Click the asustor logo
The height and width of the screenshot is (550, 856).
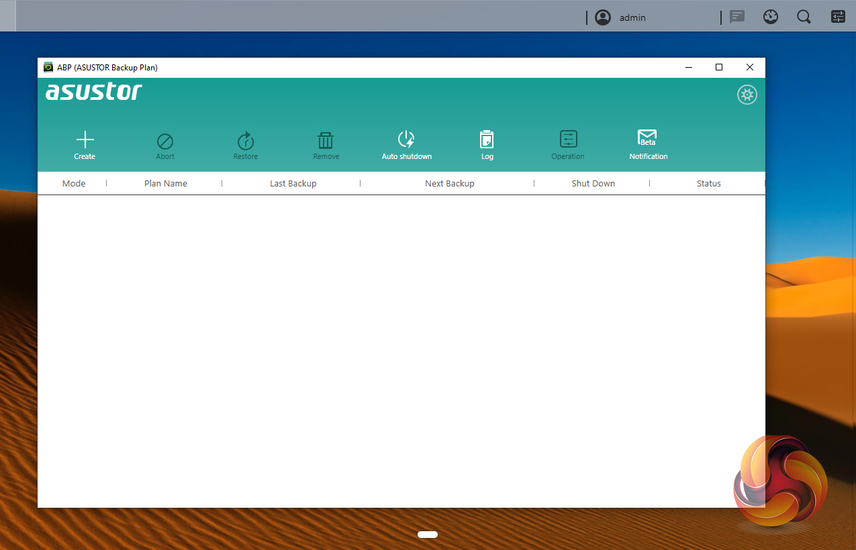click(94, 91)
